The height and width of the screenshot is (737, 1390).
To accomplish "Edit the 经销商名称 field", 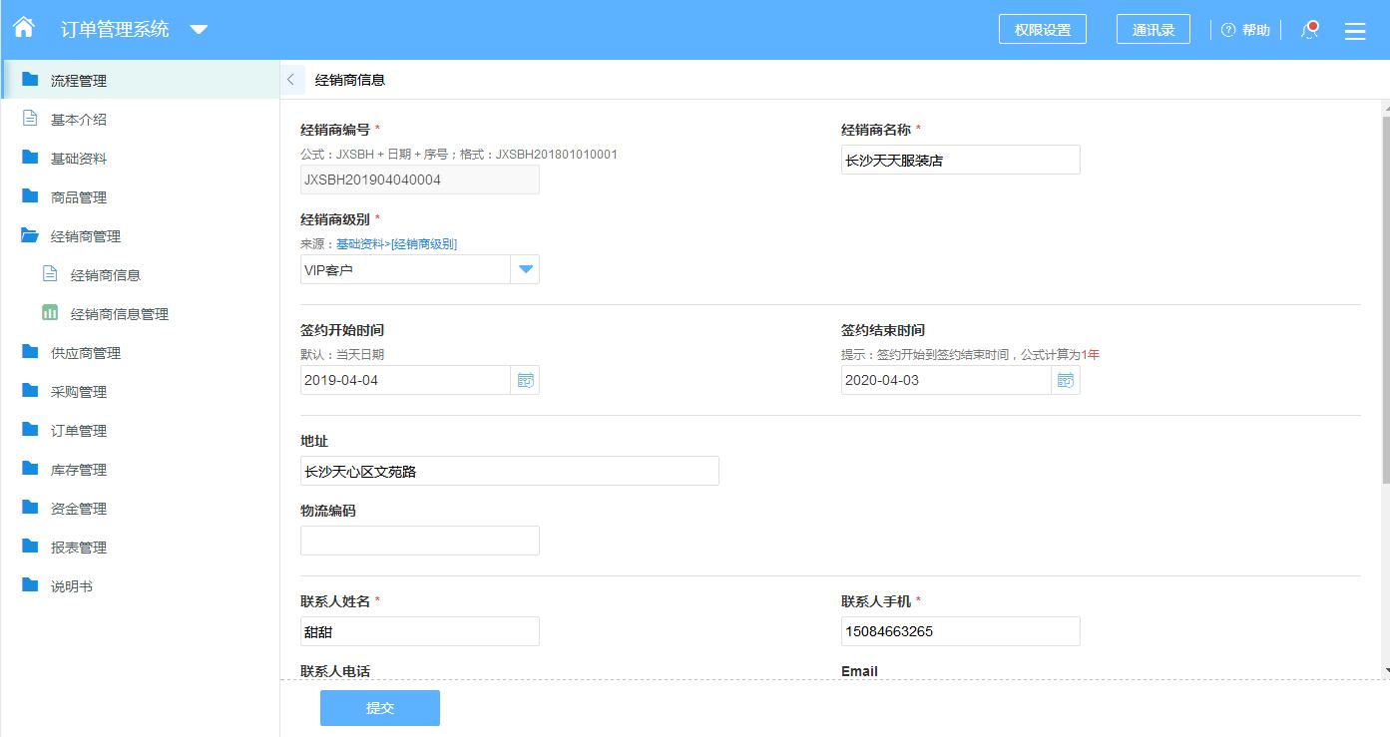I will pyautogui.click(x=961, y=160).
